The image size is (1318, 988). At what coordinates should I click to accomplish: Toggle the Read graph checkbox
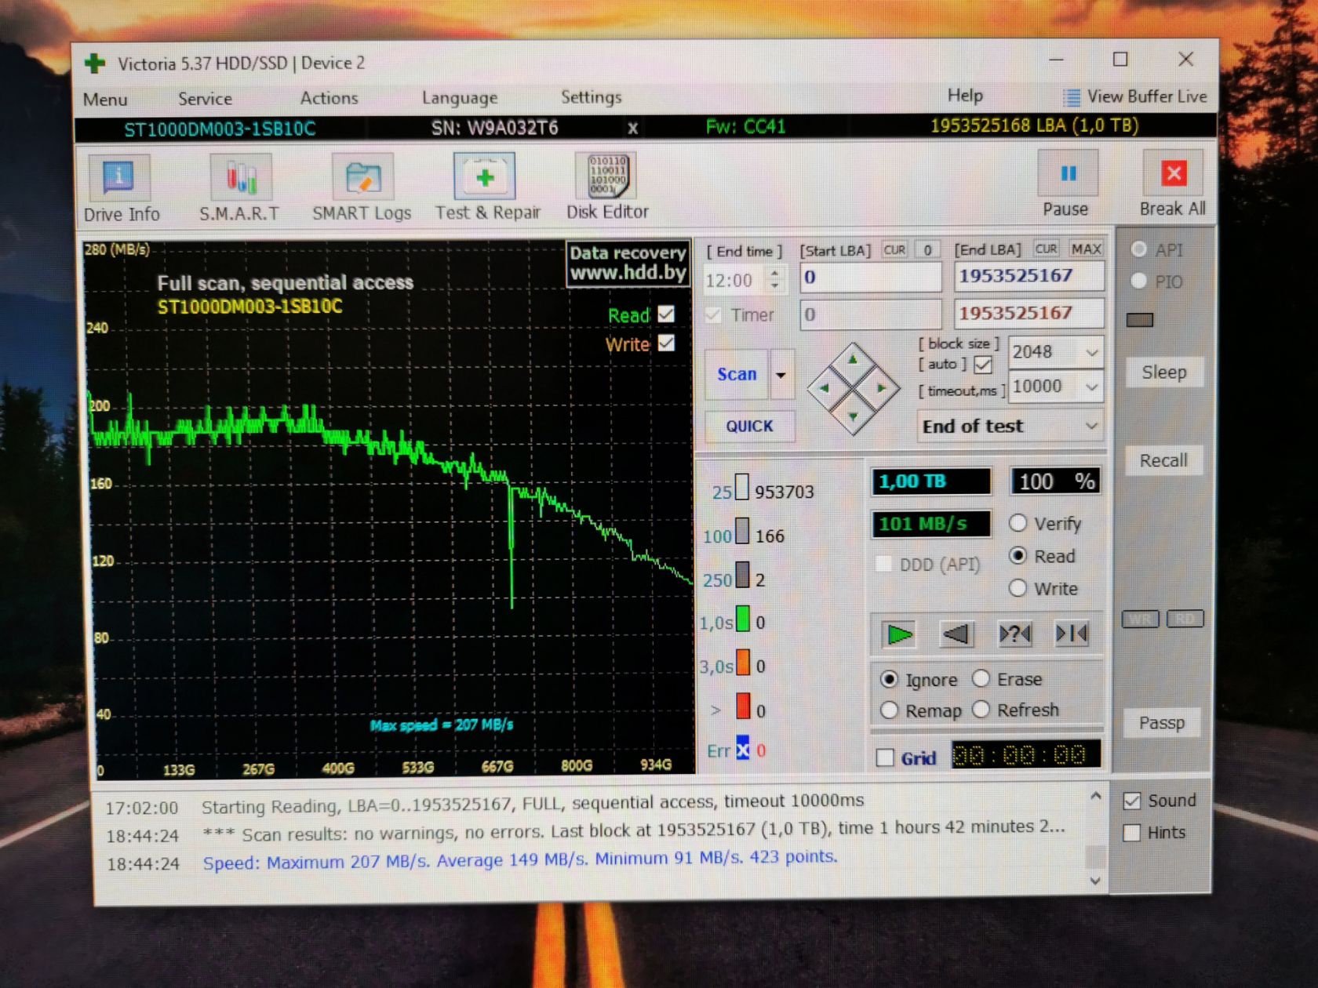(666, 314)
